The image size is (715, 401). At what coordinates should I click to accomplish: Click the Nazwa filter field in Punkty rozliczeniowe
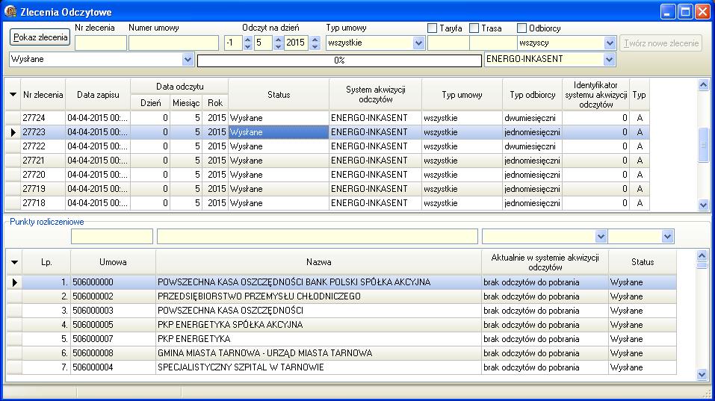[x=318, y=237]
